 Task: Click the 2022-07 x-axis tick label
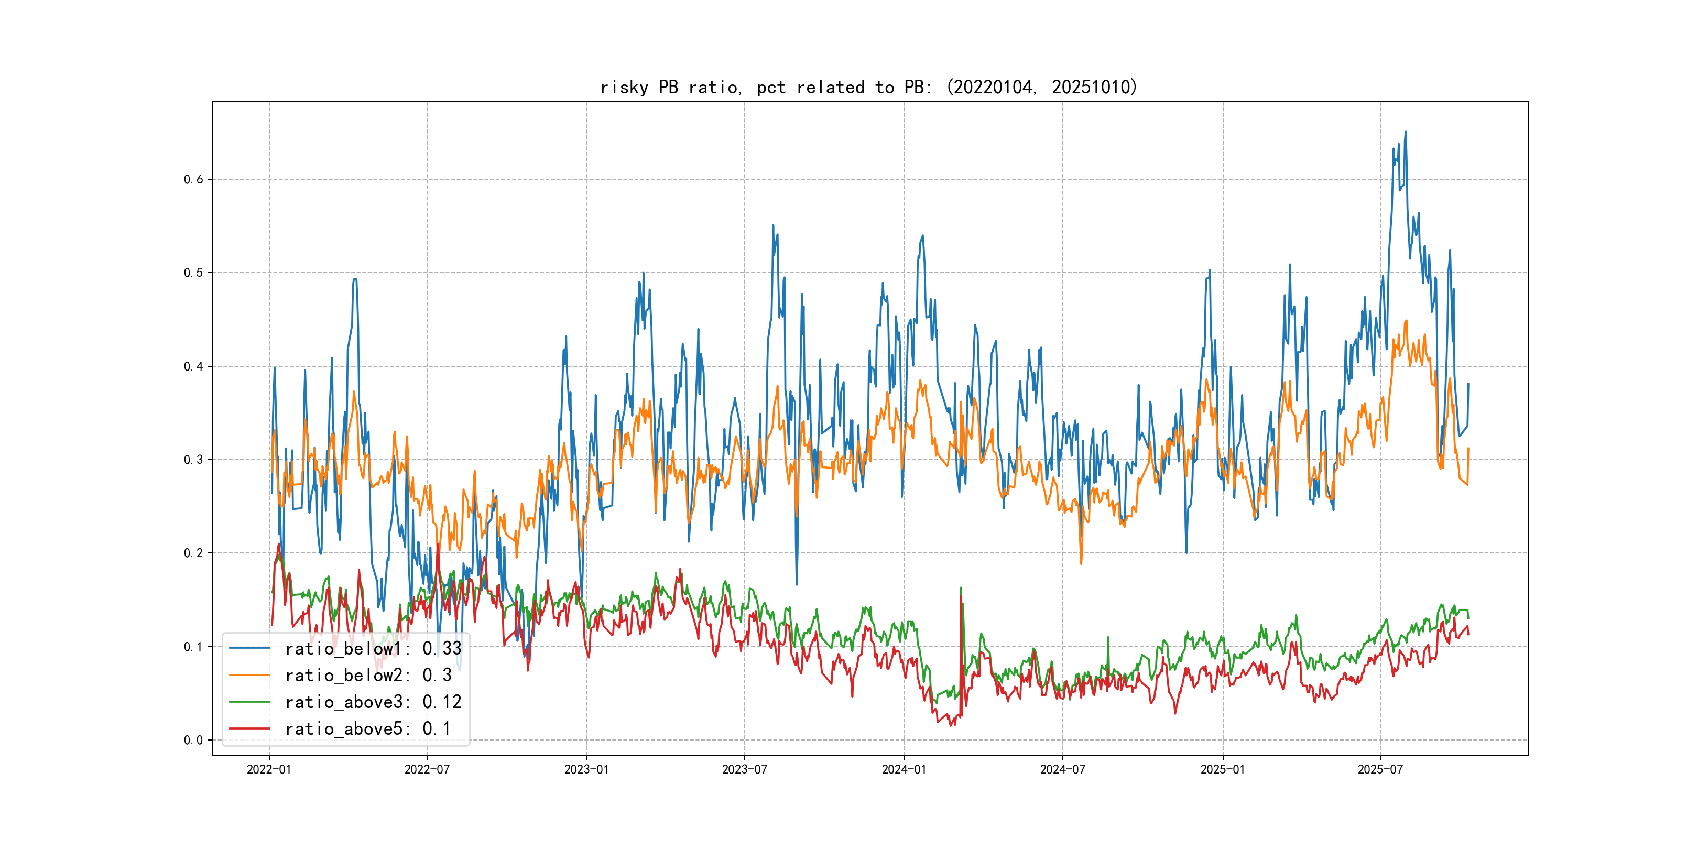(x=427, y=769)
